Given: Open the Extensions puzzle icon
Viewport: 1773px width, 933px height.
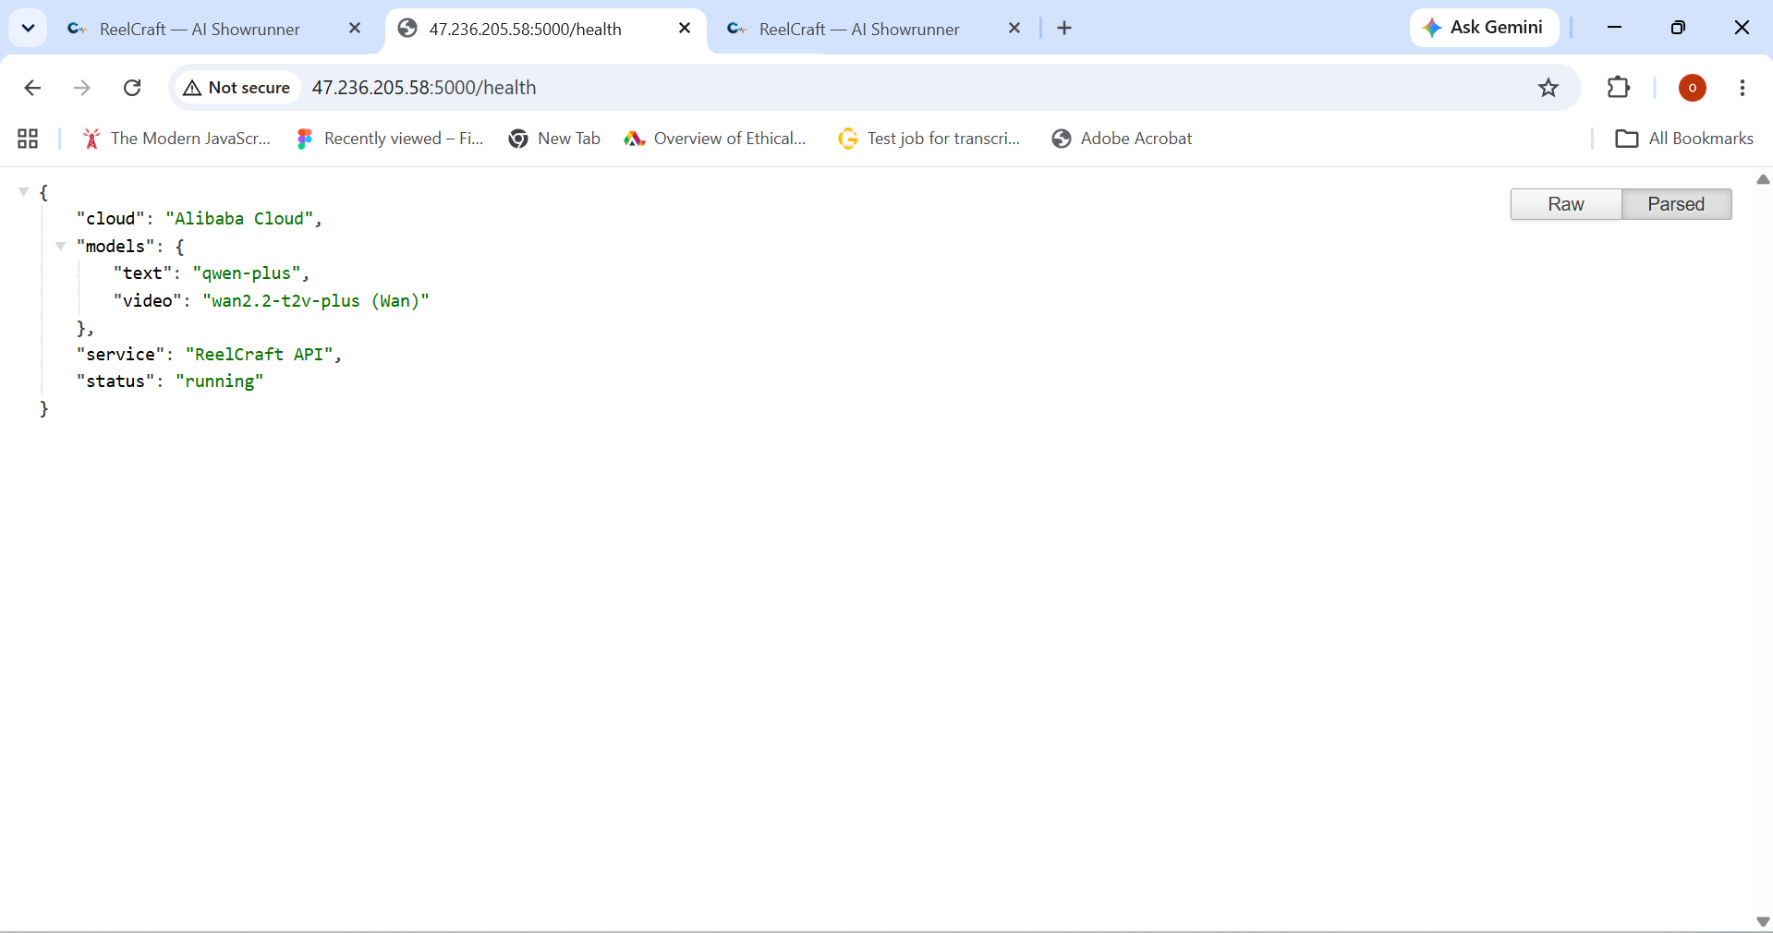Looking at the screenshot, I should (x=1619, y=88).
